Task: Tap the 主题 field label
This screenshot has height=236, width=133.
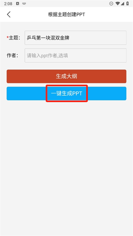Action: [14, 38]
